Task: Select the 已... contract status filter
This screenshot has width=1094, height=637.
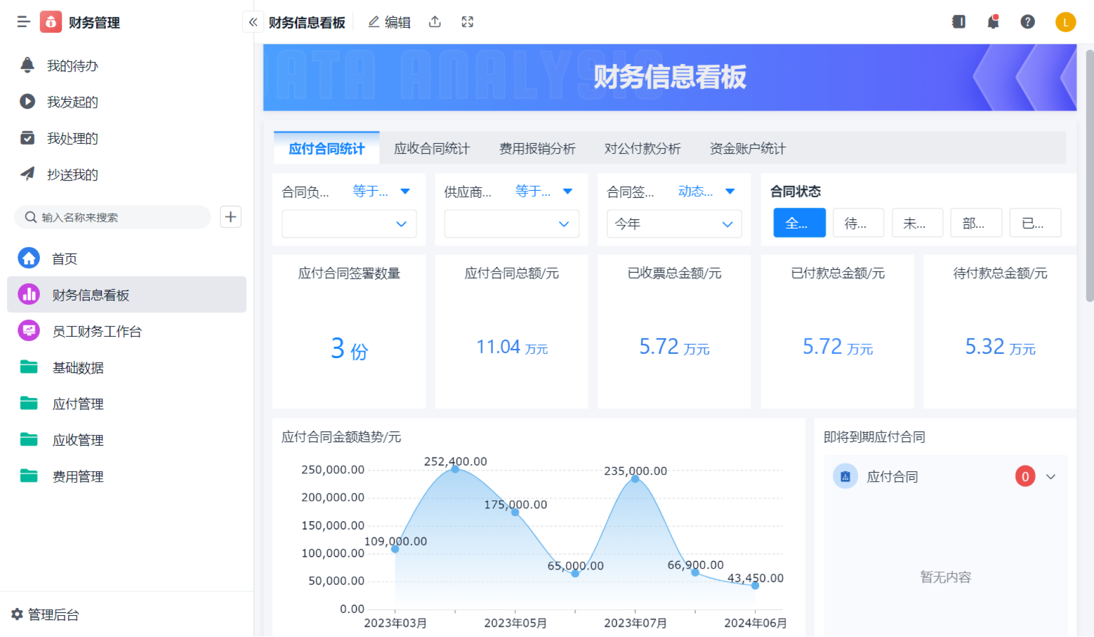Action: [x=1034, y=223]
